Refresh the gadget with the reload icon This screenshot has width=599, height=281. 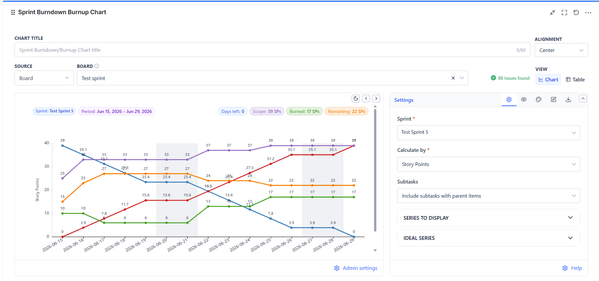tap(576, 13)
